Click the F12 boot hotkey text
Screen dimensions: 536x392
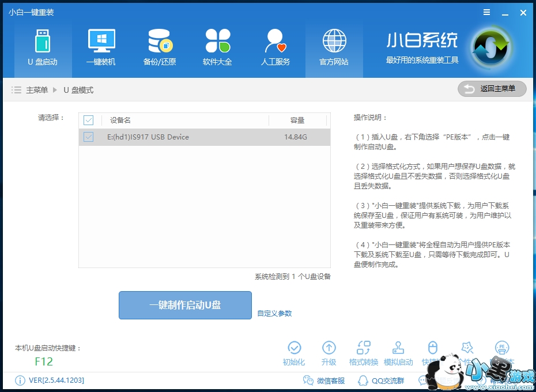click(44, 361)
